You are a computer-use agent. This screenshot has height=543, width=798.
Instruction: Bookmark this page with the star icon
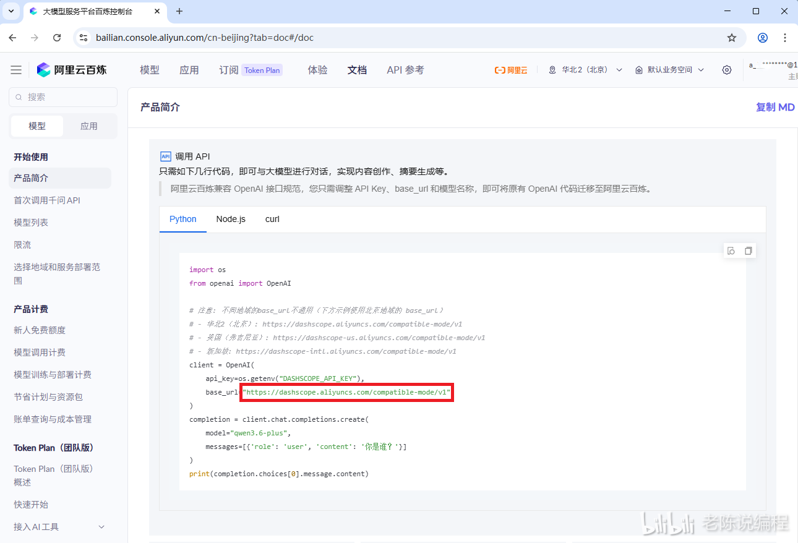[x=732, y=38]
